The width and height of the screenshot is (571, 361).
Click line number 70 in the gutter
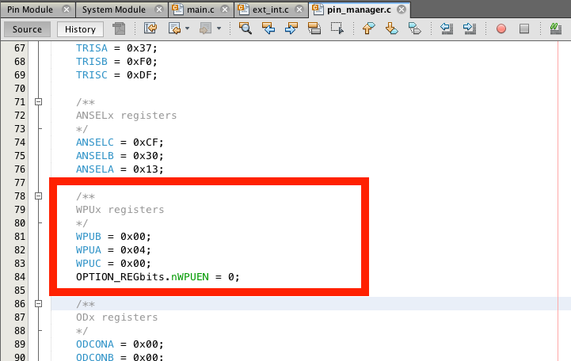point(20,89)
